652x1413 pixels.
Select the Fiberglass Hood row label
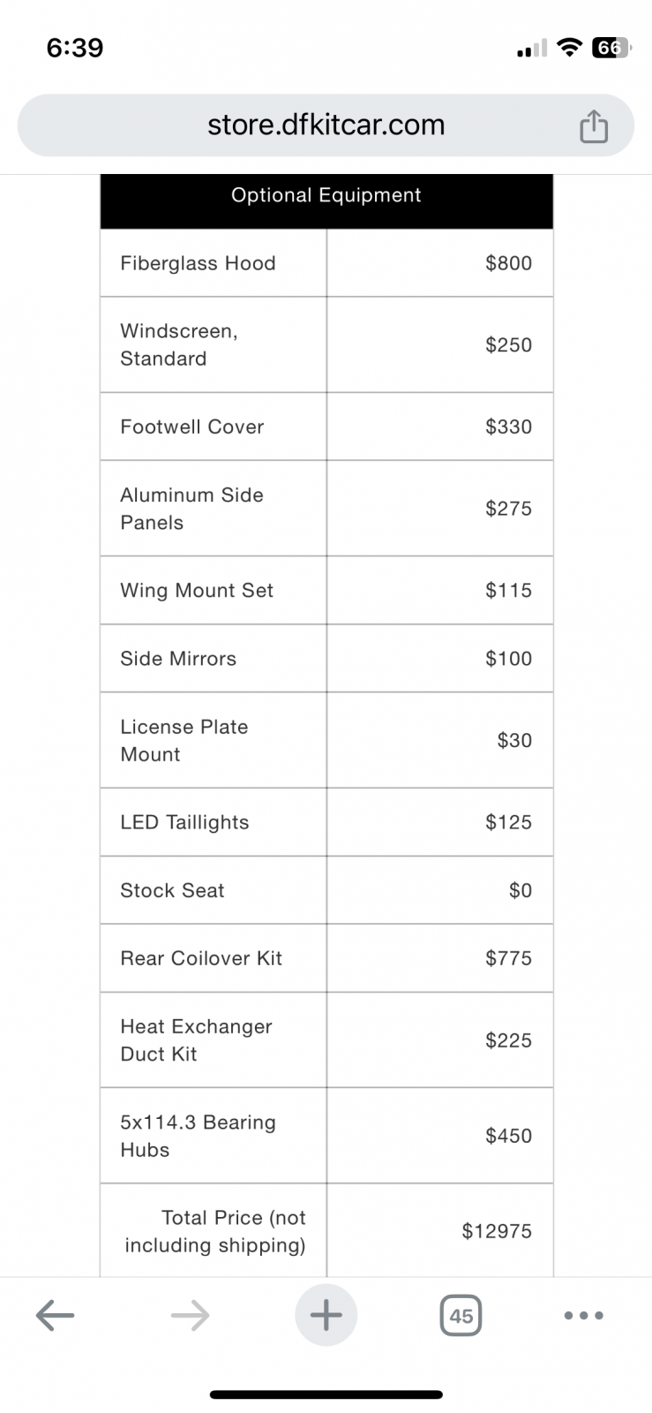tap(199, 263)
